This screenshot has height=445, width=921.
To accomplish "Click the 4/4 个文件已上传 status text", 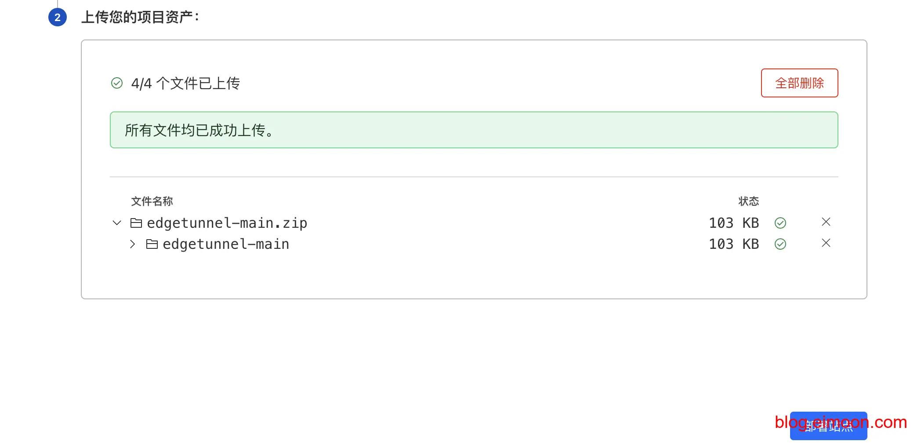I will click(x=185, y=83).
